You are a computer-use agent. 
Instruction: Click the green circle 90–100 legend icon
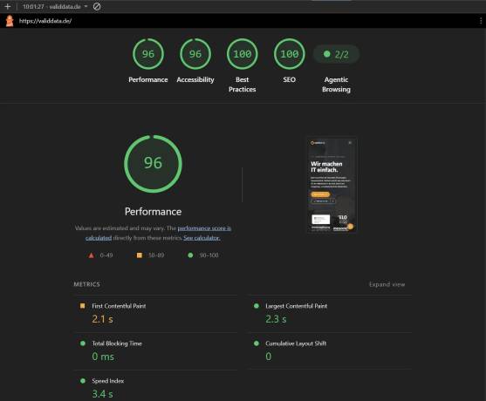(190, 255)
